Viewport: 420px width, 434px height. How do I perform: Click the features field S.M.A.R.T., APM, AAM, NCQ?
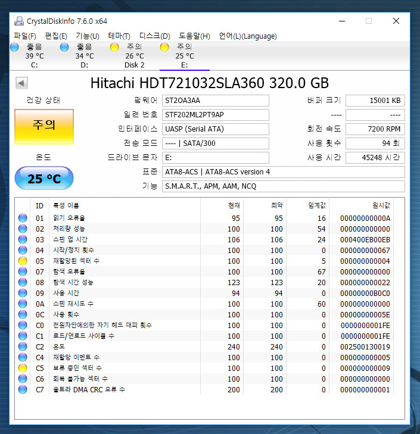(x=284, y=186)
